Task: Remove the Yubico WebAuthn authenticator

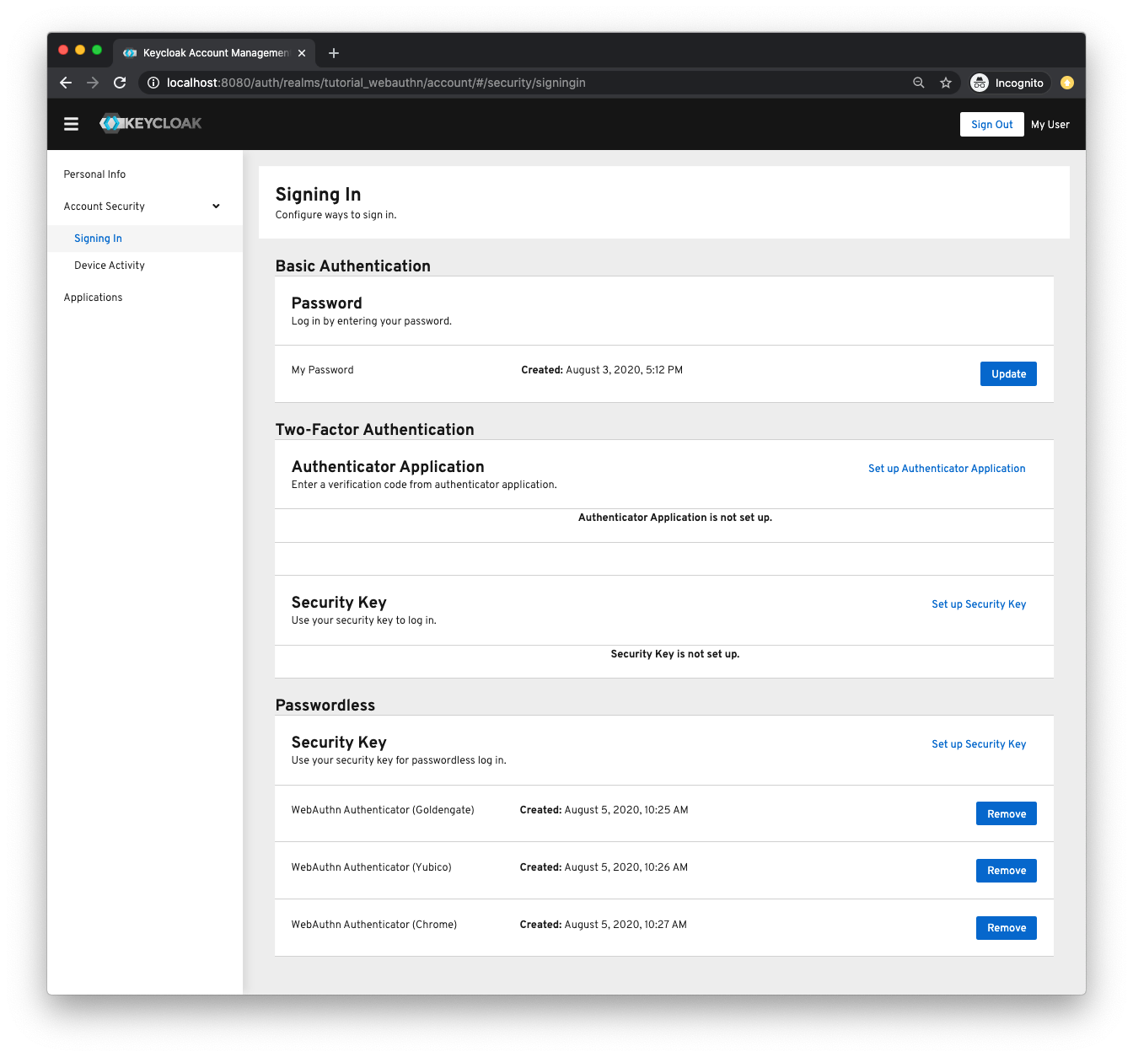Action: (1007, 871)
